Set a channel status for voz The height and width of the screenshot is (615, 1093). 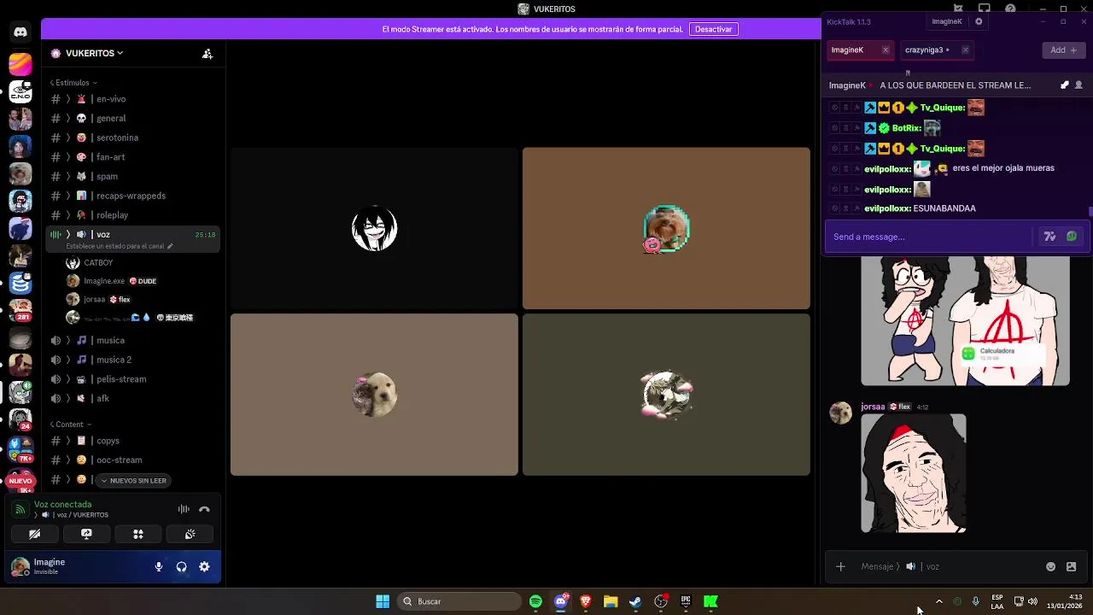point(120,246)
